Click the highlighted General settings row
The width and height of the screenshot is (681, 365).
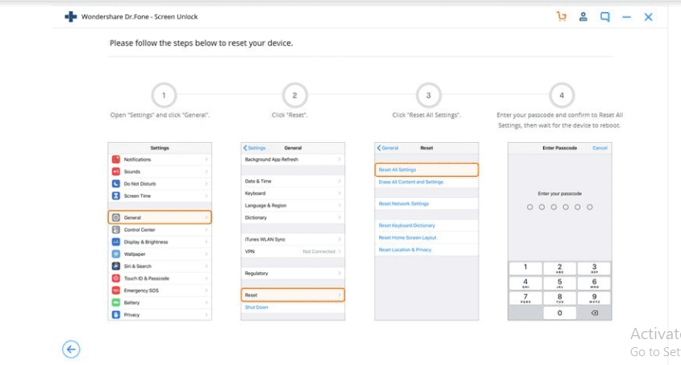[160, 217]
